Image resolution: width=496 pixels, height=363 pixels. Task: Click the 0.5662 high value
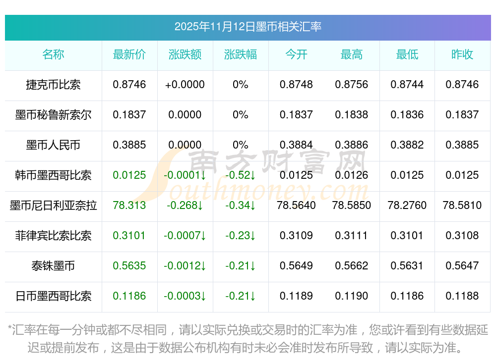pyautogui.click(x=352, y=266)
